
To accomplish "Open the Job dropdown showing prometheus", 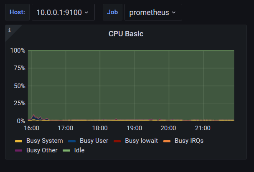I will [153, 12].
